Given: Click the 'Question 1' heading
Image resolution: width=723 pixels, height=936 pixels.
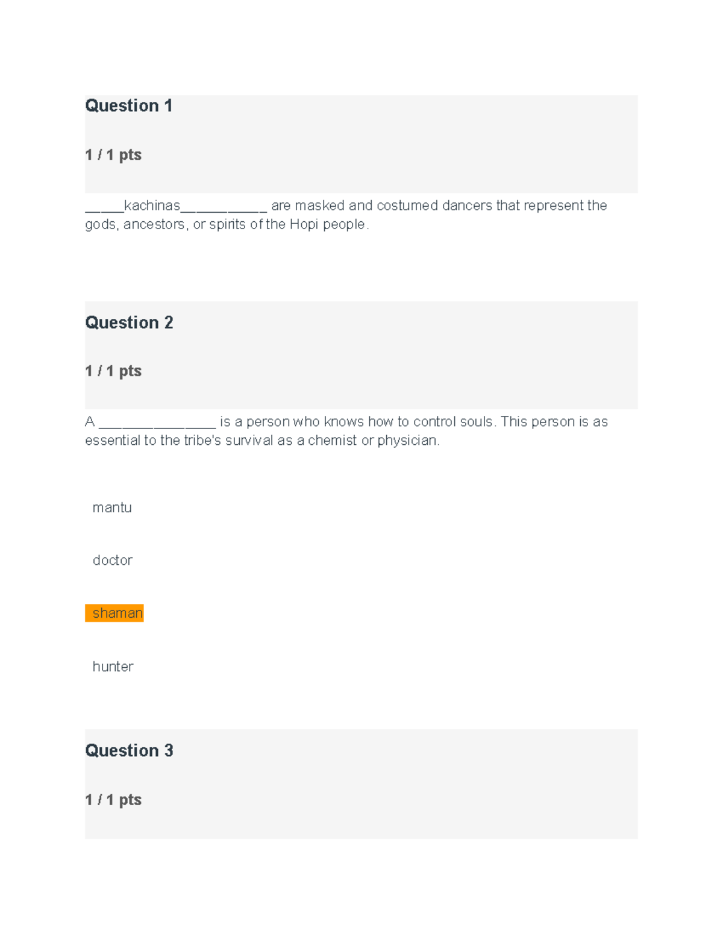Looking at the screenshot, I should tap(129, 105).
